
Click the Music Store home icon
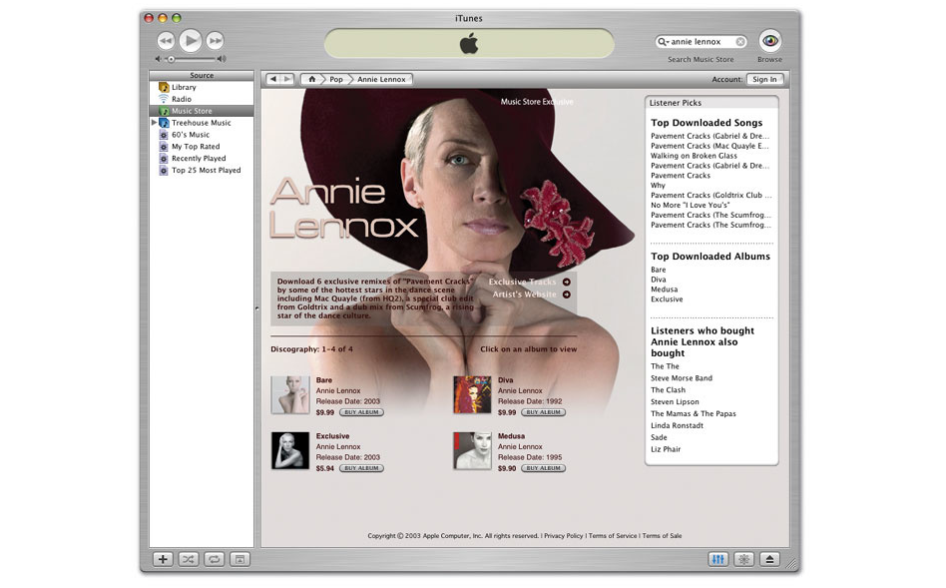pos(312,79)
